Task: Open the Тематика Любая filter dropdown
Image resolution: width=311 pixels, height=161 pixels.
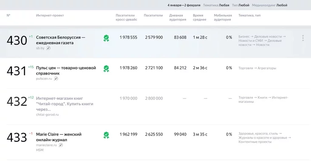Action: [x=216, y=6]
